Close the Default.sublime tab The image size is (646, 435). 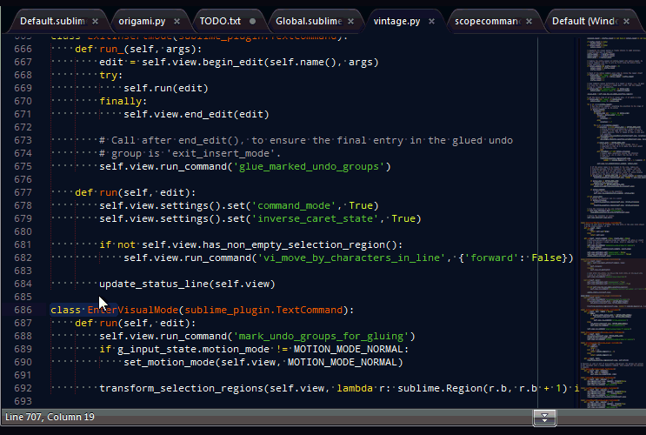(x=95, y=20)
